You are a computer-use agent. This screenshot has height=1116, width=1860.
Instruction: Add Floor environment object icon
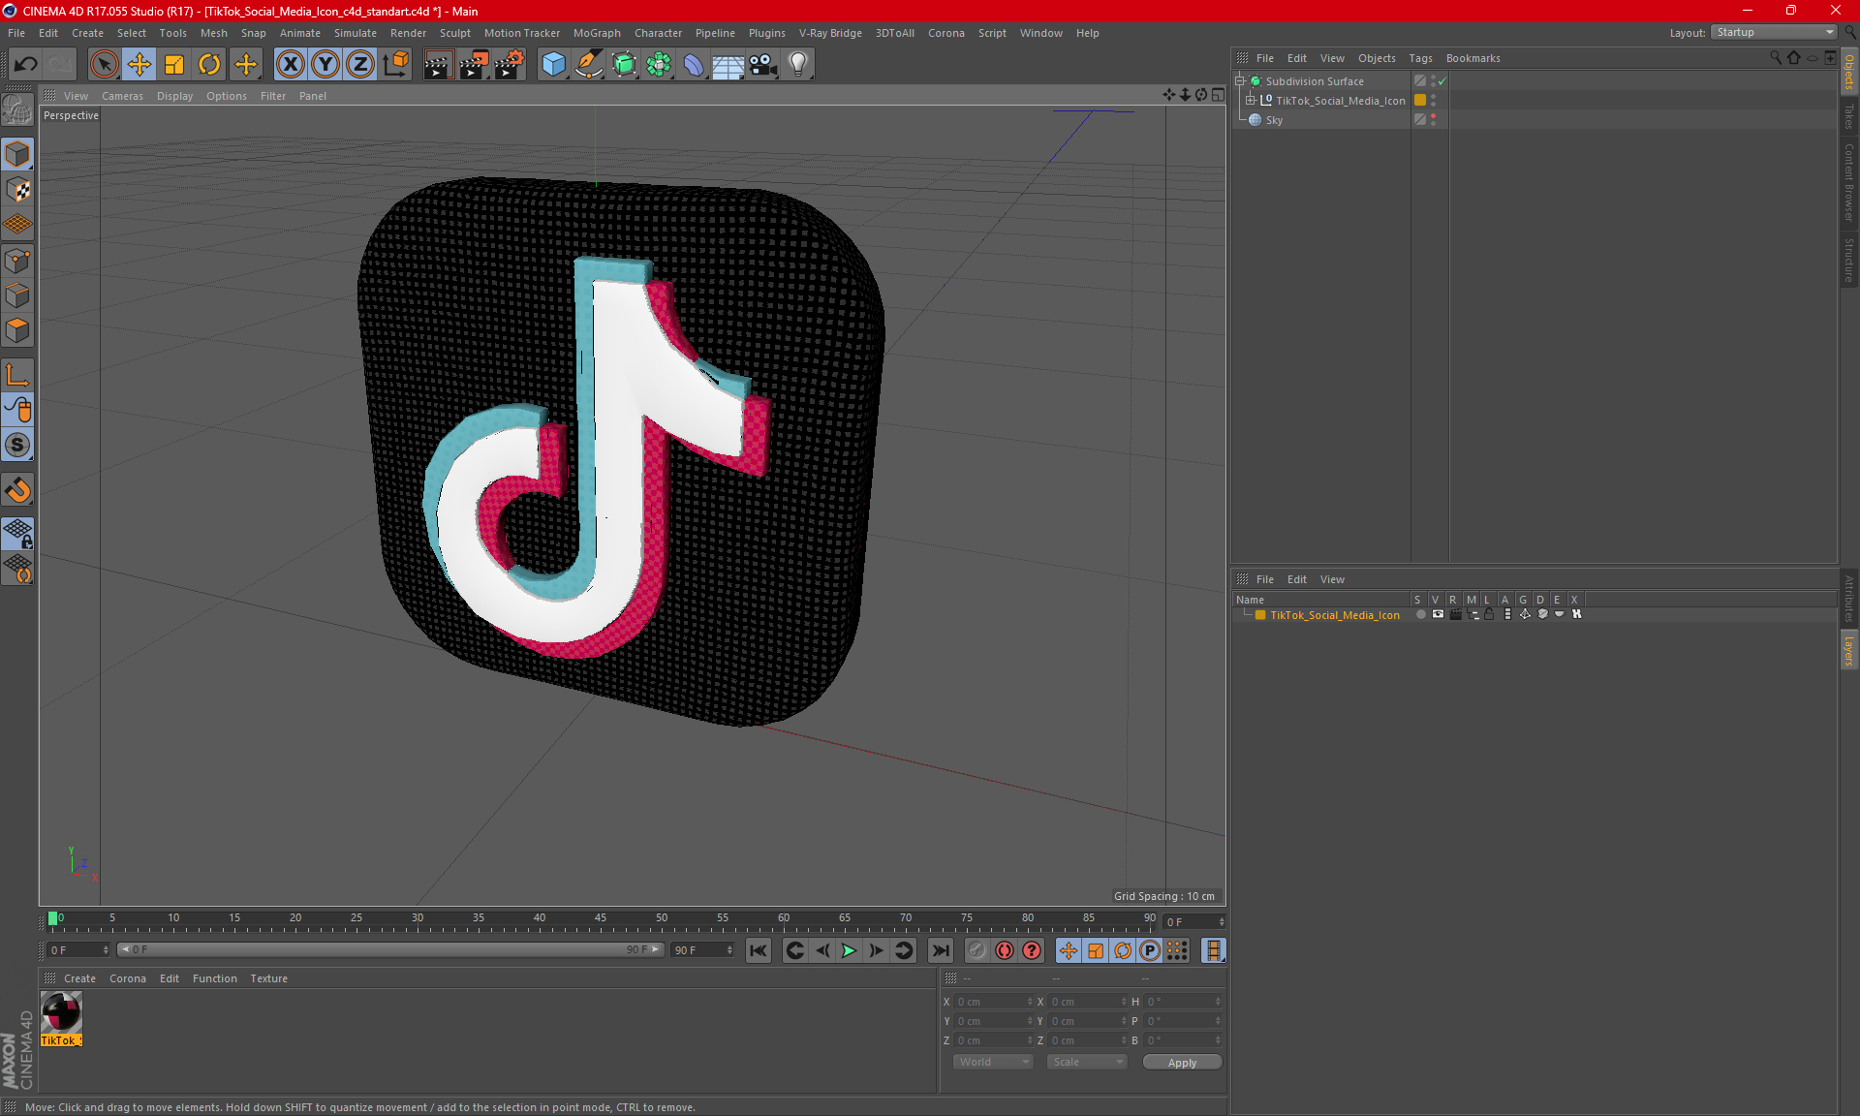click(x=728, y=65)
